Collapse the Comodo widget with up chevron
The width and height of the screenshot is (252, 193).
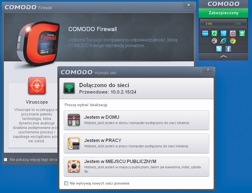point(223,57)
